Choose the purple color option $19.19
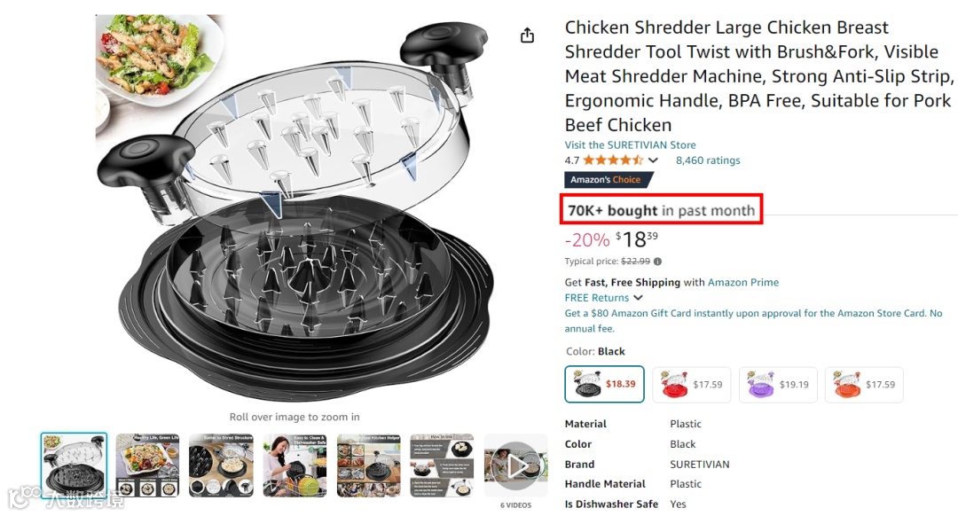Screen dimensions: 958x516 (x=778, y=384)
